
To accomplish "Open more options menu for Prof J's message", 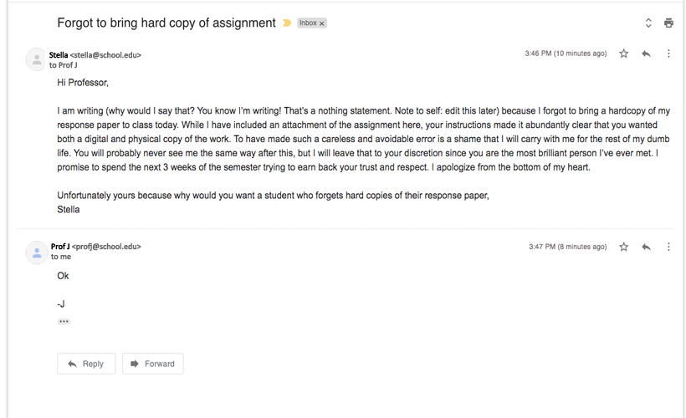I will click(668, 247).
